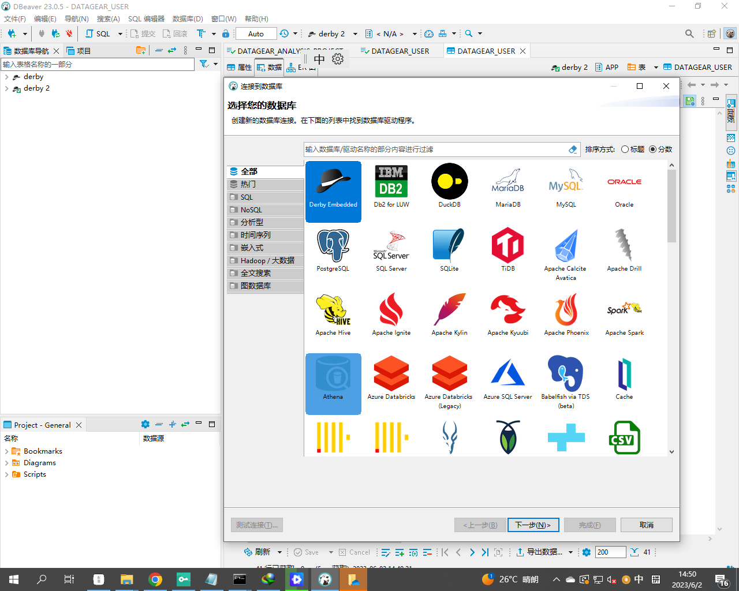Click the row fetch size 200 field
Viewport: 739px width, 591px height.
[611, 552]
